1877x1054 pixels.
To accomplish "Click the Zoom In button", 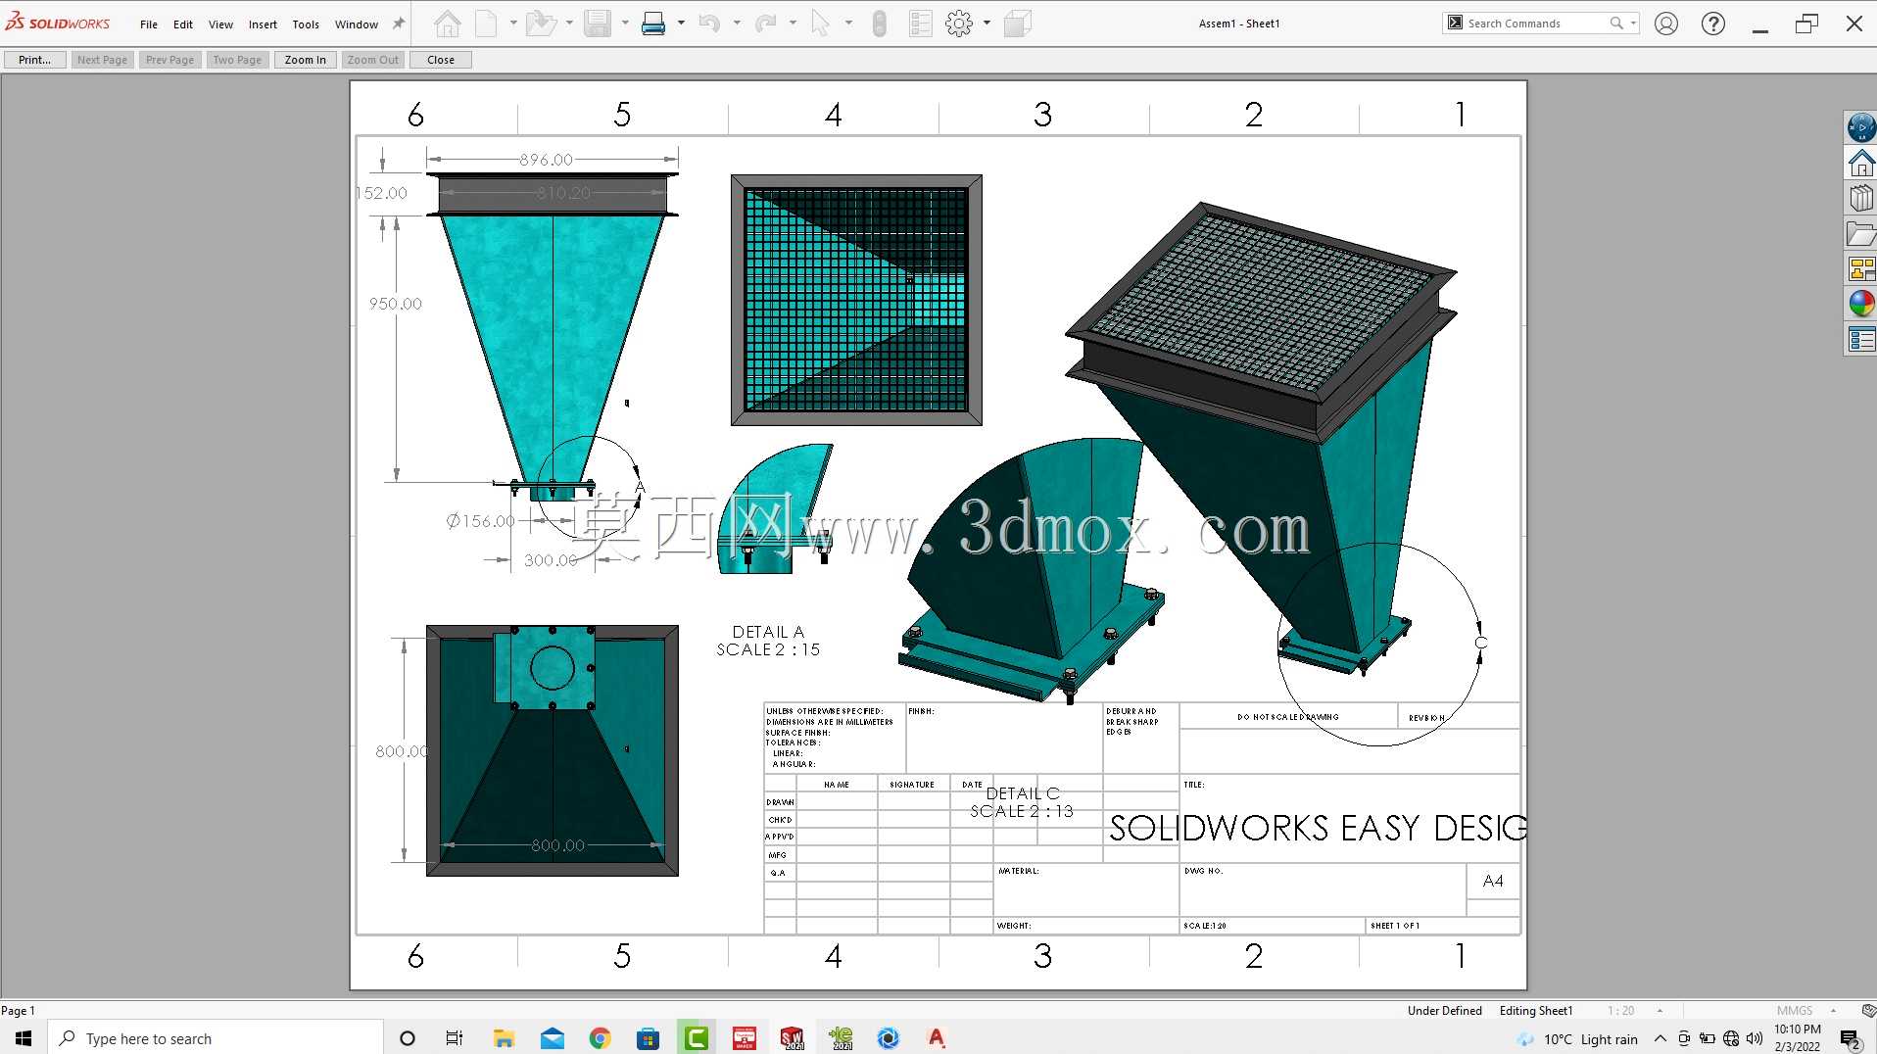I will [305, 60].
